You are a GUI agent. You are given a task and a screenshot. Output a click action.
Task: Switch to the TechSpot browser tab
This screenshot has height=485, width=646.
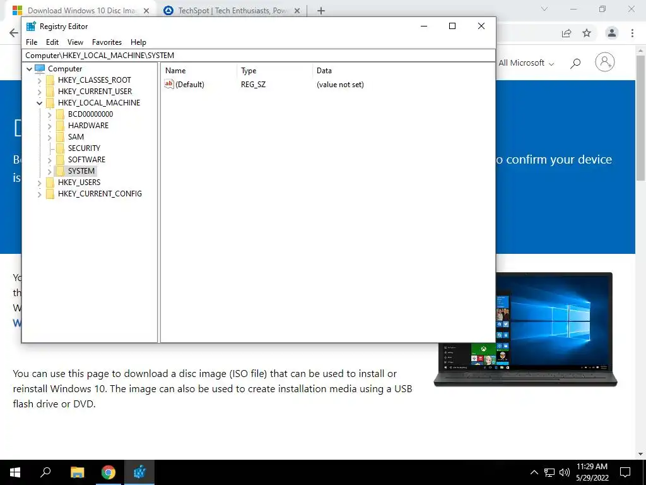click(232, 11)
